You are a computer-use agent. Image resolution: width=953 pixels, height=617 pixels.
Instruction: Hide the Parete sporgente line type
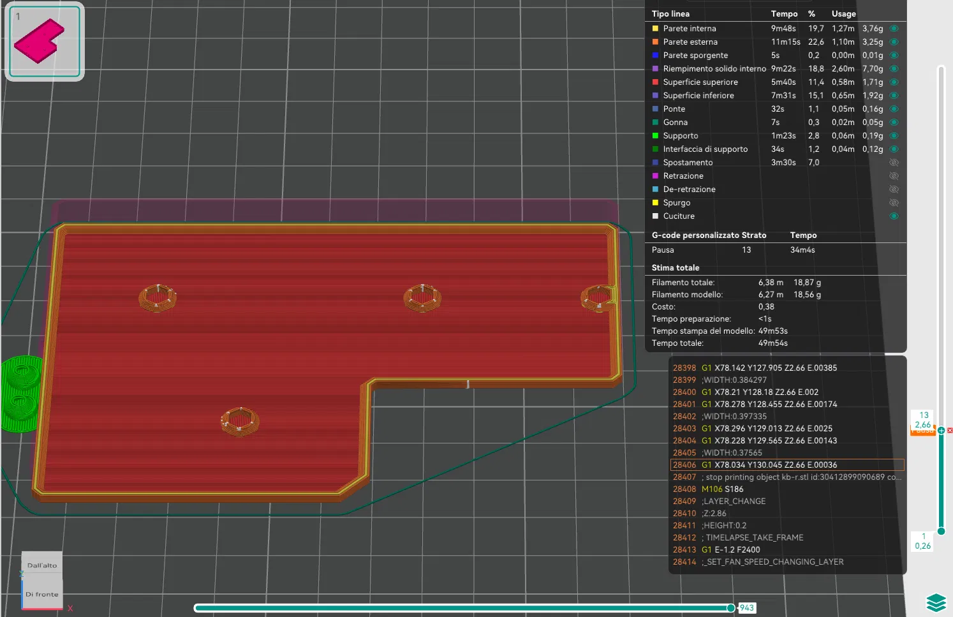coord(894,56)
